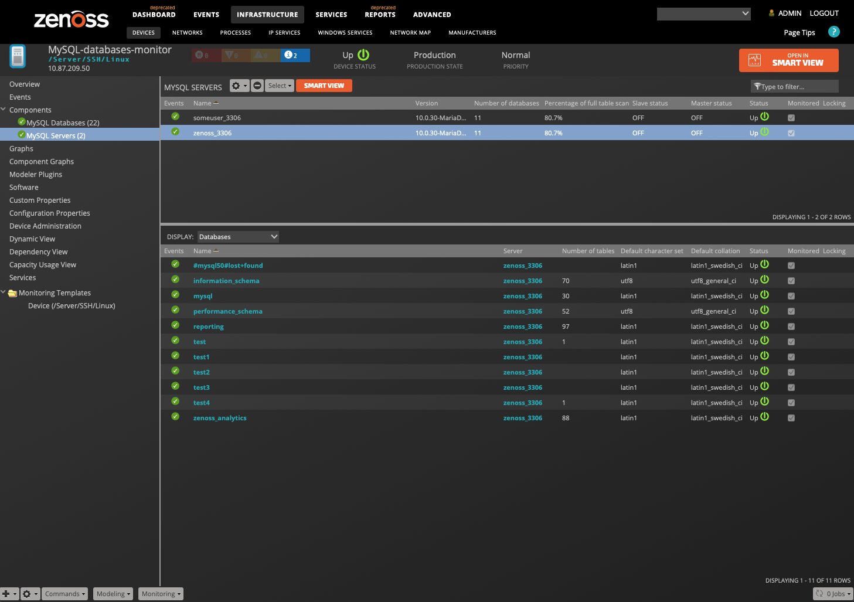Collapse the Components tree node

point(4,109)
